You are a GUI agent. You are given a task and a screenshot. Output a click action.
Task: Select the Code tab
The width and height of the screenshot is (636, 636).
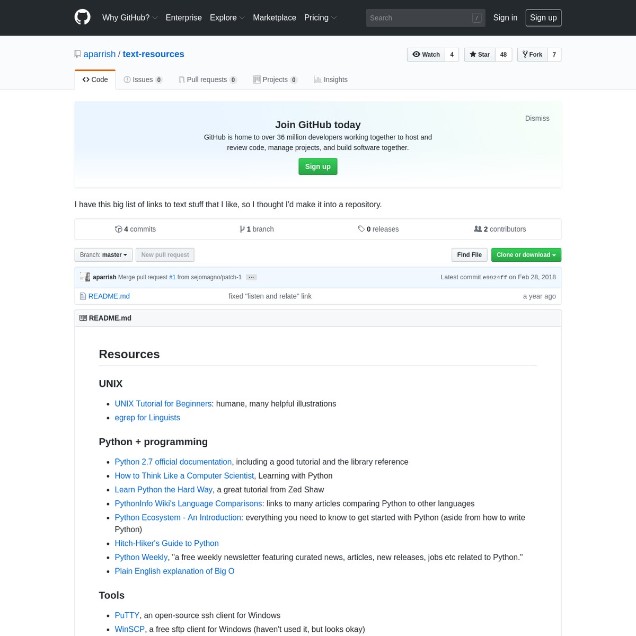coord(95,79)
